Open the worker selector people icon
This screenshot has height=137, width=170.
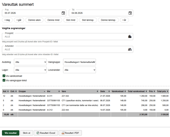coord(130,49)
